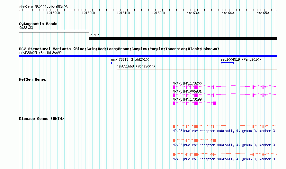This screenshot has width=286, height=169.
Task: Click the brown nsv831668 complex variant line
Action: pyautogui.click(x=197, y=69)
